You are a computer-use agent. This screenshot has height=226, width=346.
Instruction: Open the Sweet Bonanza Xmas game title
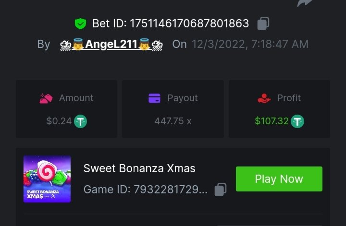[139, 168]
